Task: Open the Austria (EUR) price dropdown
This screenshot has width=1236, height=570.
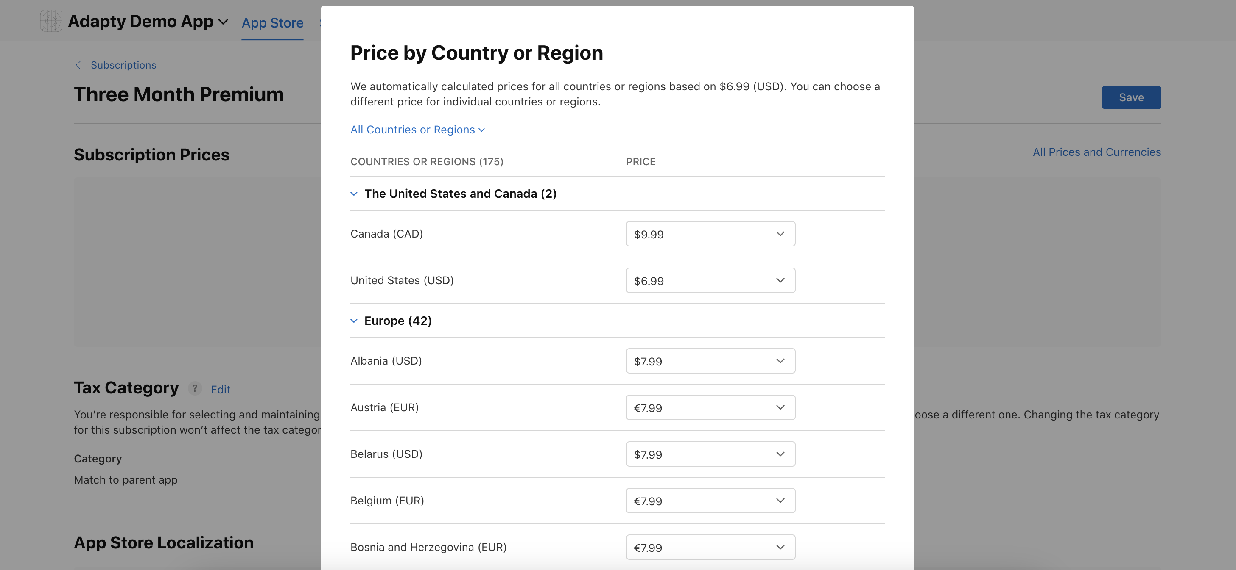Action: click(x=710, y=407)
